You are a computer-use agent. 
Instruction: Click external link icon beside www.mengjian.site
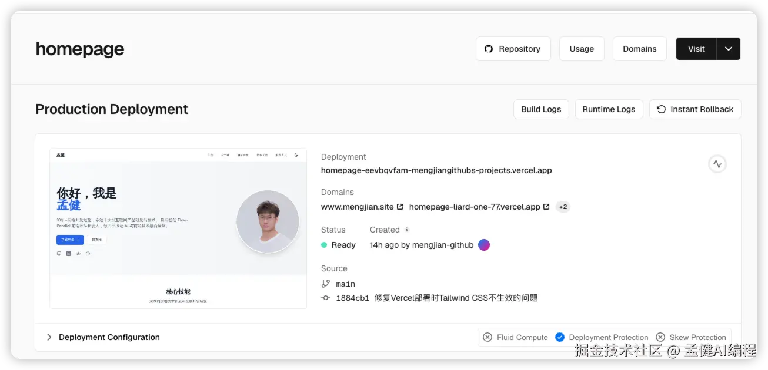click(x=400, y=207)
